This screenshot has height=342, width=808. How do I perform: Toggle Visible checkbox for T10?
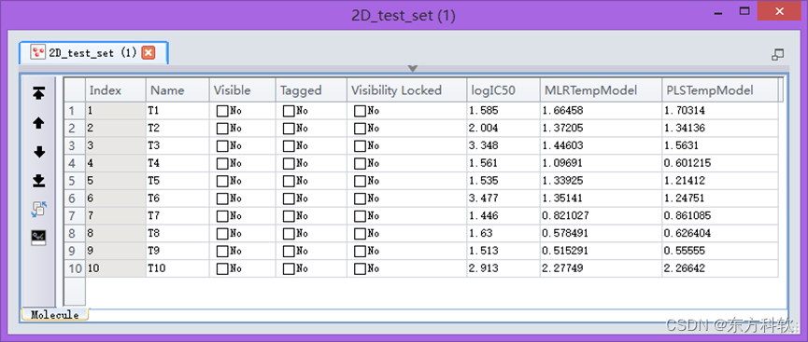222,268
